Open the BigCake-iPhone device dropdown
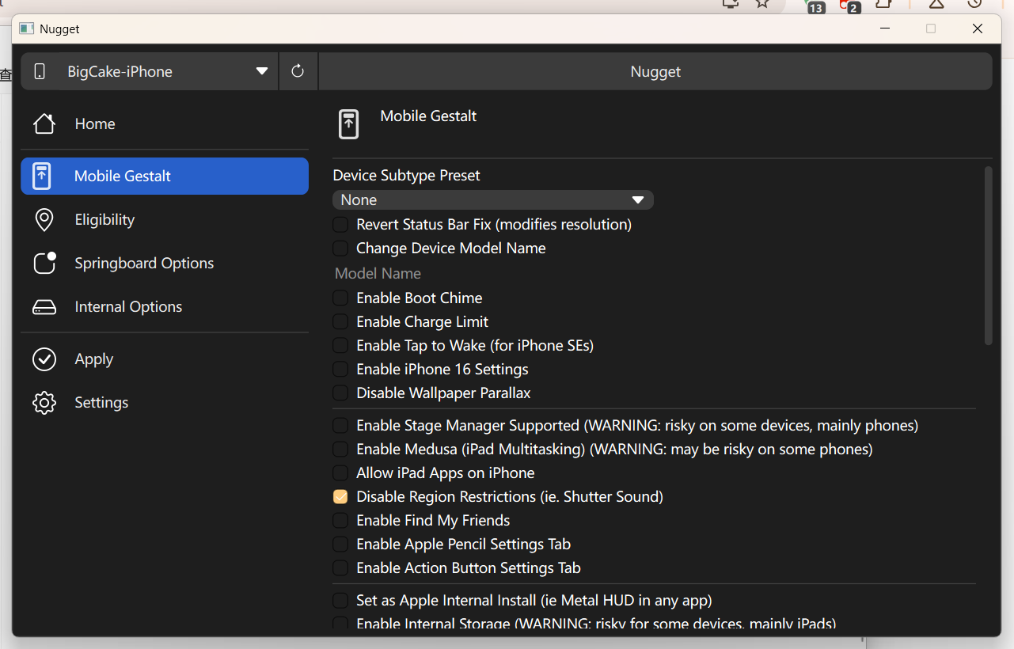1014x649 pixels. tap(150, 71)
